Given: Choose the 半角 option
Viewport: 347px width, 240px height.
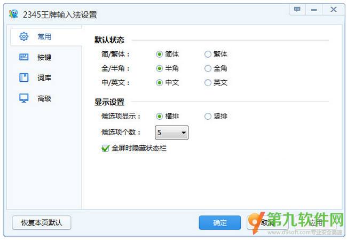Looking at the screenshot, I should tap(159, 68).
